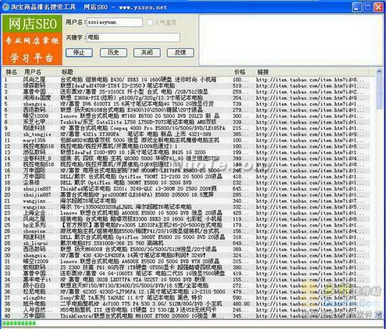
Task: Select row 38 user 旭升电脑
Action: click(x=34, y=304)
